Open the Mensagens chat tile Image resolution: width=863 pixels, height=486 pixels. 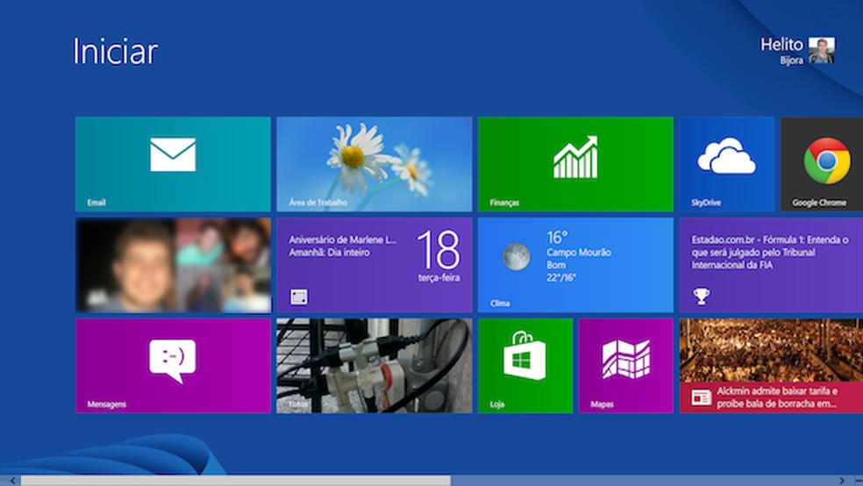tap(173, 365)
